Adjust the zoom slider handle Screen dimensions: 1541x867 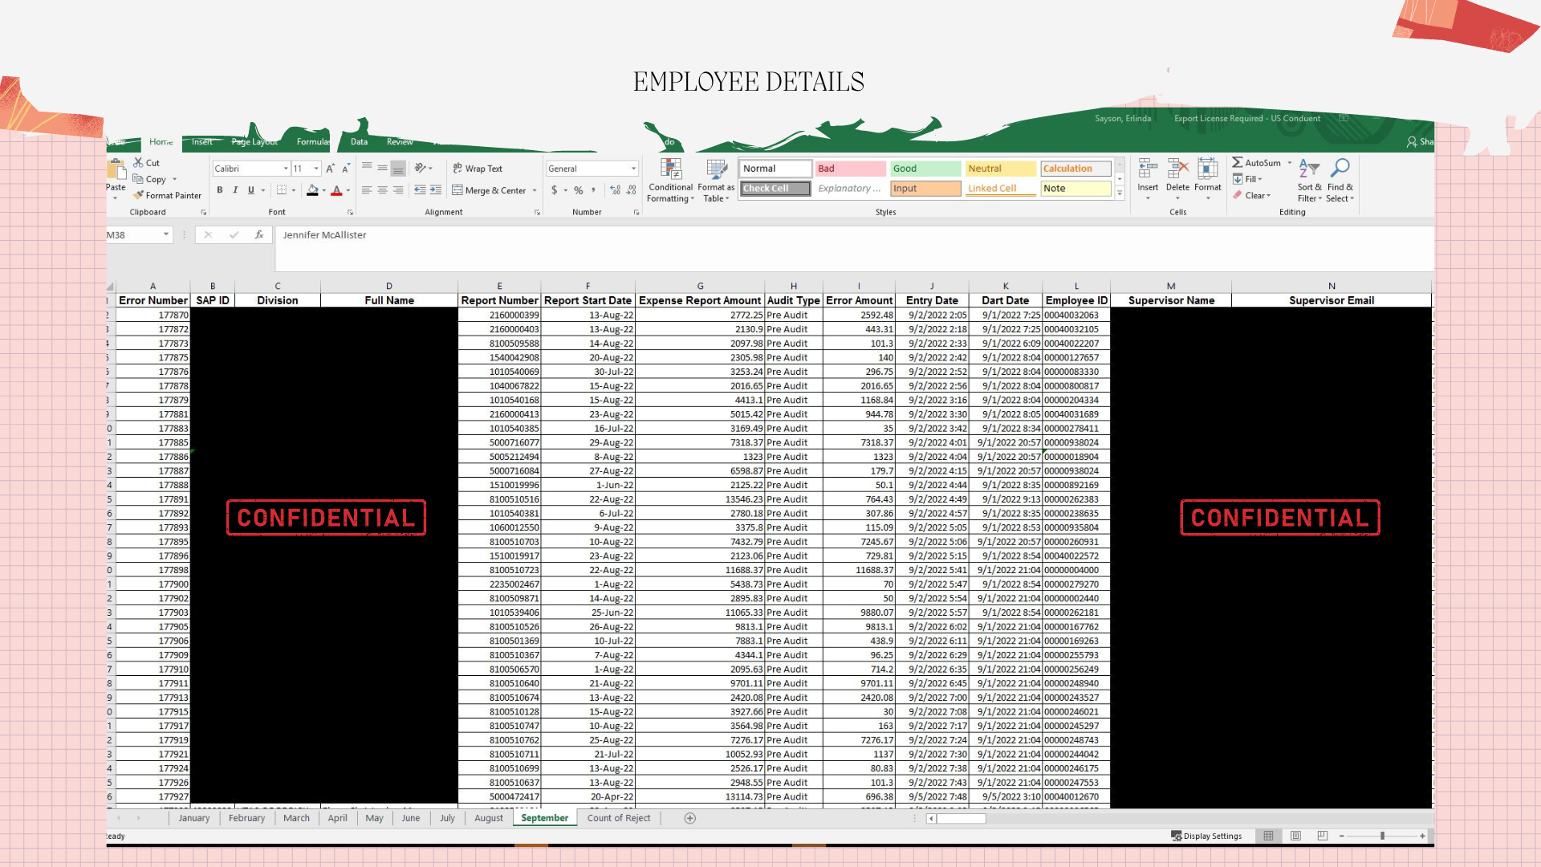[1382, 836]
